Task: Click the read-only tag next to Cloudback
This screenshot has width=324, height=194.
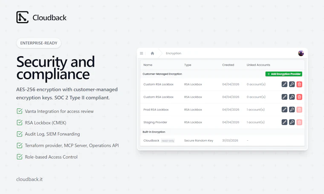Action: 168,141
